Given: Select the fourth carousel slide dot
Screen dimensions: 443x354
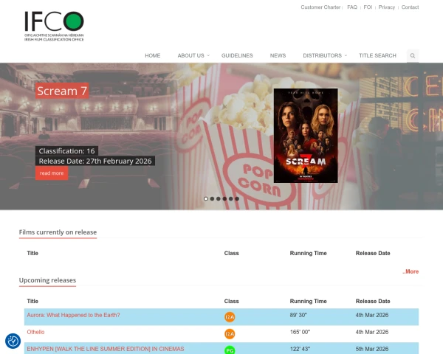Looking at the screenshot, I should (224, 198).
